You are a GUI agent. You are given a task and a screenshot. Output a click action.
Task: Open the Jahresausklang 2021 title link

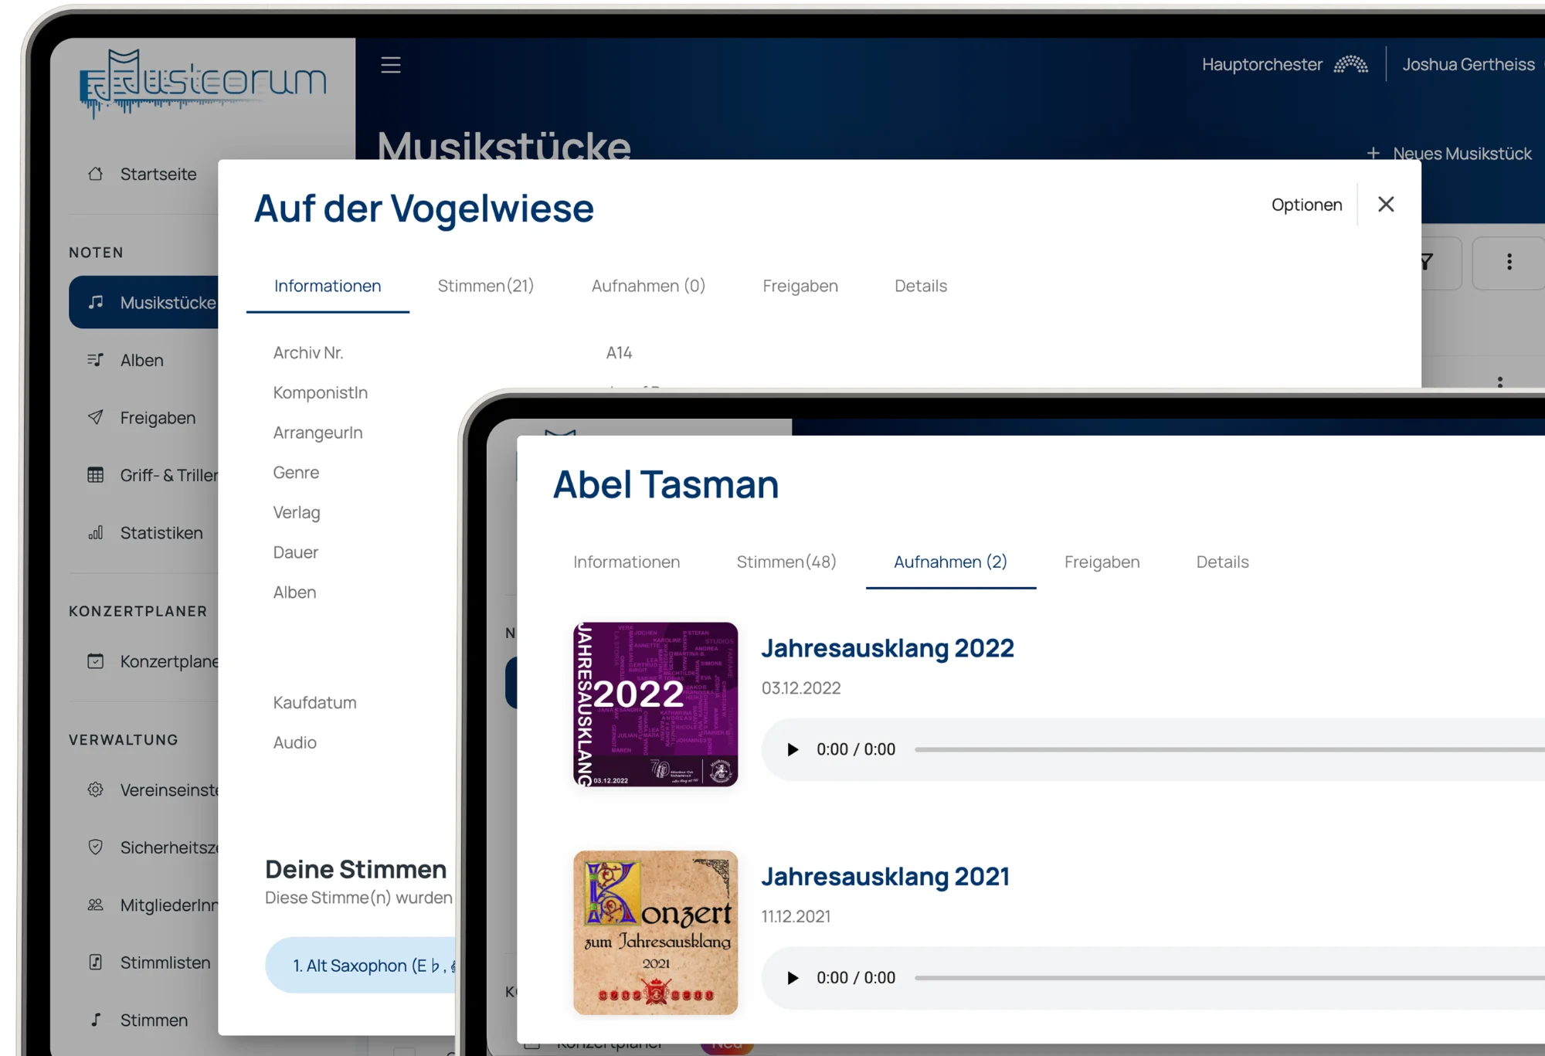(885, 876)
